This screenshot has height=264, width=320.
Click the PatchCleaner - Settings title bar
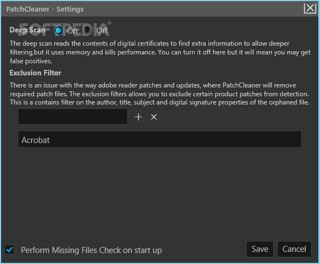(x=152, y=9)
